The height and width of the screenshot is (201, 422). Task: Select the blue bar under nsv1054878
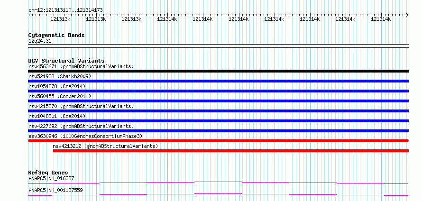point(218,91)
